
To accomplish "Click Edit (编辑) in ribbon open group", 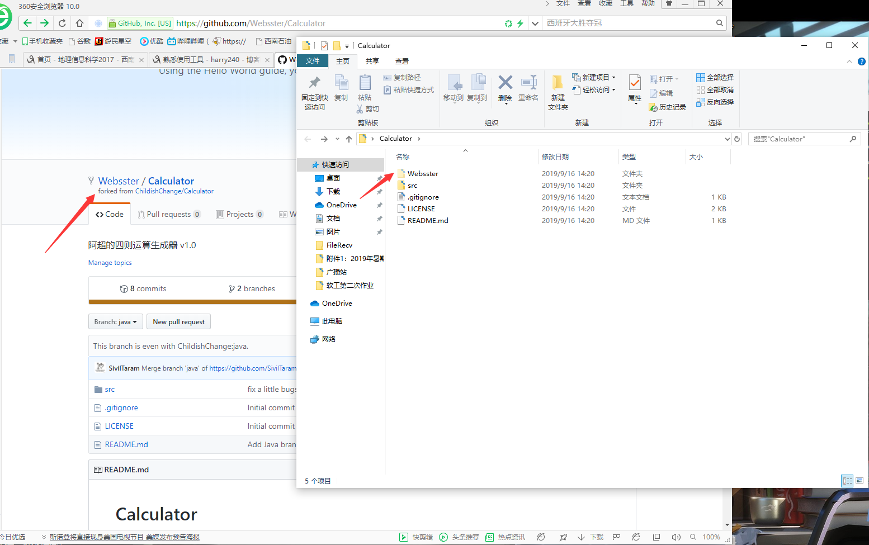I will 661,93.
